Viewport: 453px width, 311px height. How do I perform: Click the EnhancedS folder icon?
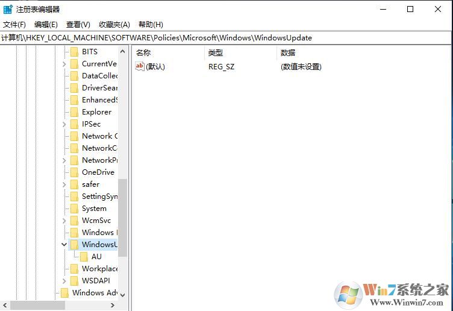[x=74, y=100]
